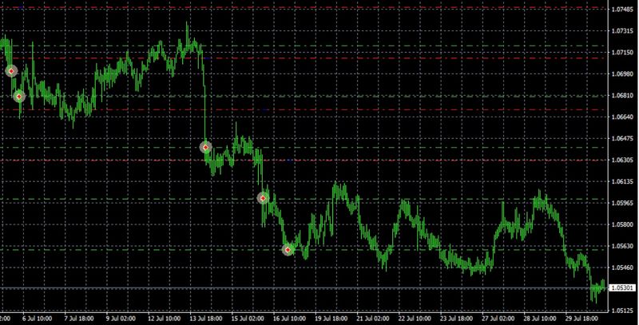Click the trade marker near the 1.06980 level

click(12, 71)
